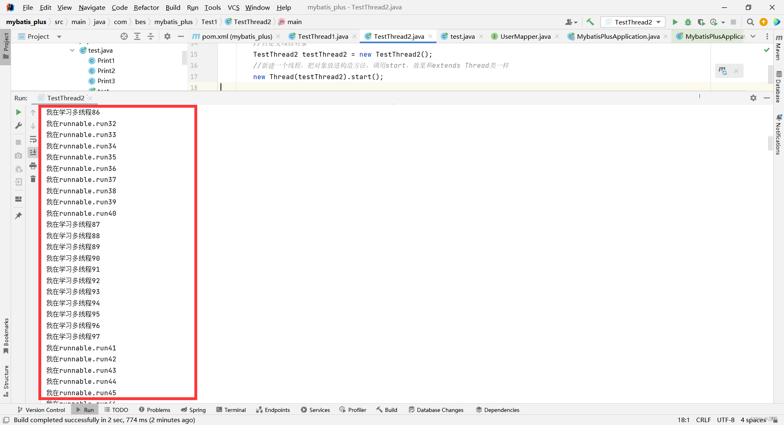This screenshot has height=425, width=784.
Task: Click the 18:1 cursor position status item
Action: point(684,420)
